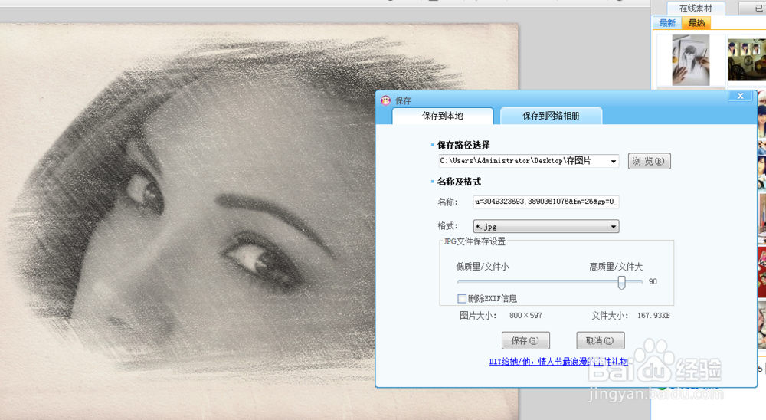Choose the dark photo collage thumbnail
The height and width of the screenshot is (420, 766).
[x=746, y=60]
